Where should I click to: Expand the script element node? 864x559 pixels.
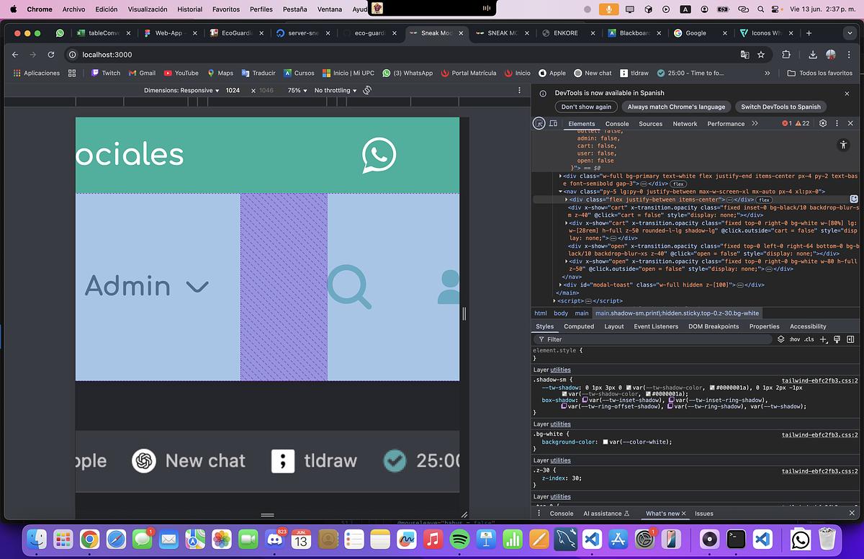click(x=555, y=300)
